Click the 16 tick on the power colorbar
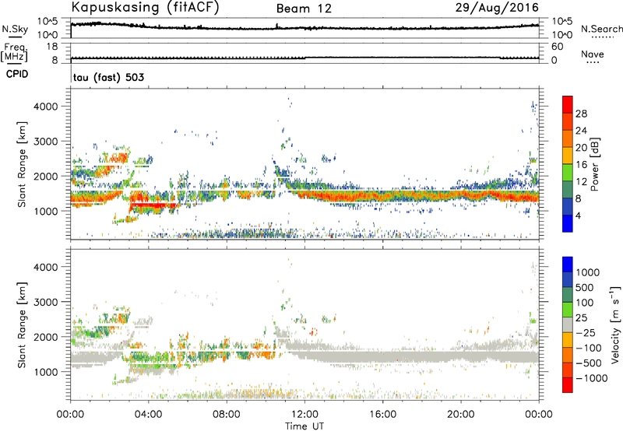The height and width of the screenshot is (431, 623). [581, 165]
